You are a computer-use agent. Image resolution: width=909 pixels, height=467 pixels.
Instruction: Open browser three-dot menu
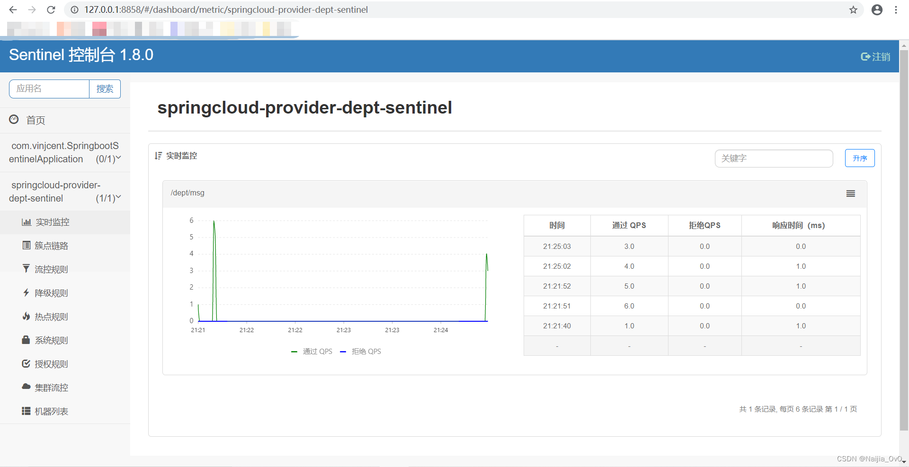click(x=896, y=9)
